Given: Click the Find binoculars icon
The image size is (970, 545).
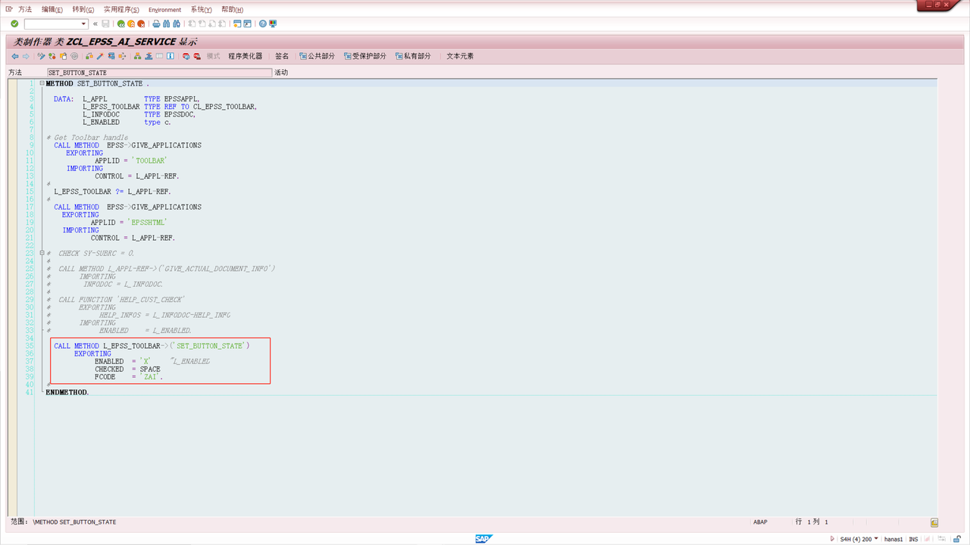Looking at the screenshot, I should [166, 23].
